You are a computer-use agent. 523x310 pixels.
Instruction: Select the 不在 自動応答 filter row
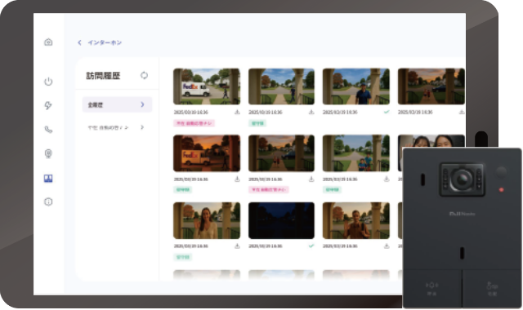pyautogui.click(x=117, y=127)
